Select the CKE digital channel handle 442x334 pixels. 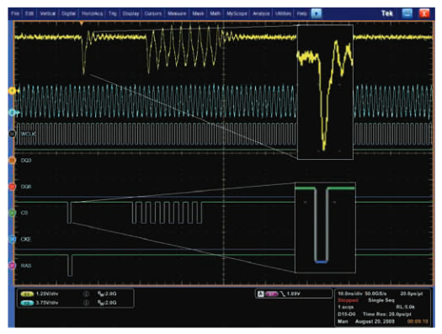pos(12,239)
